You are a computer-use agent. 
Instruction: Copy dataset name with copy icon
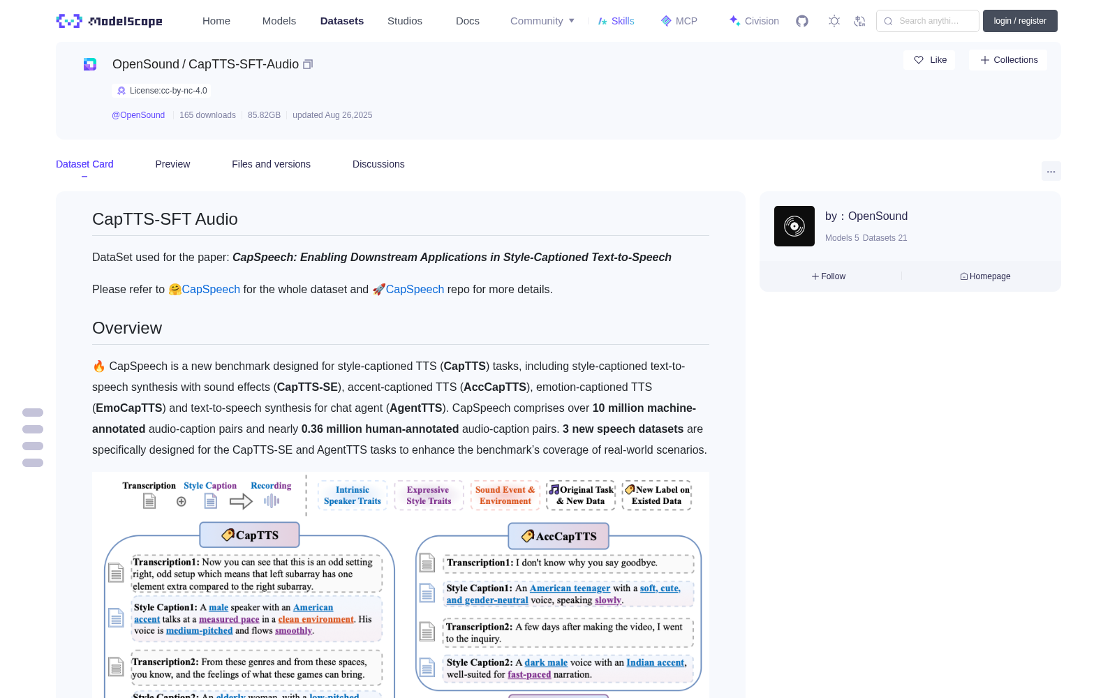[x=308, y=64]
